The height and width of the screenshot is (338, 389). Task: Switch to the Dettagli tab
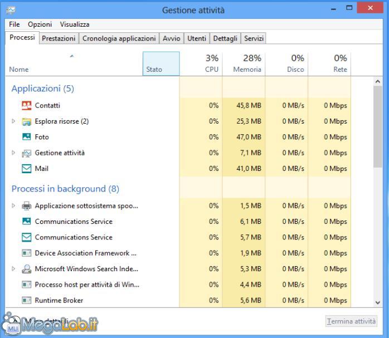tap(225, 38)
